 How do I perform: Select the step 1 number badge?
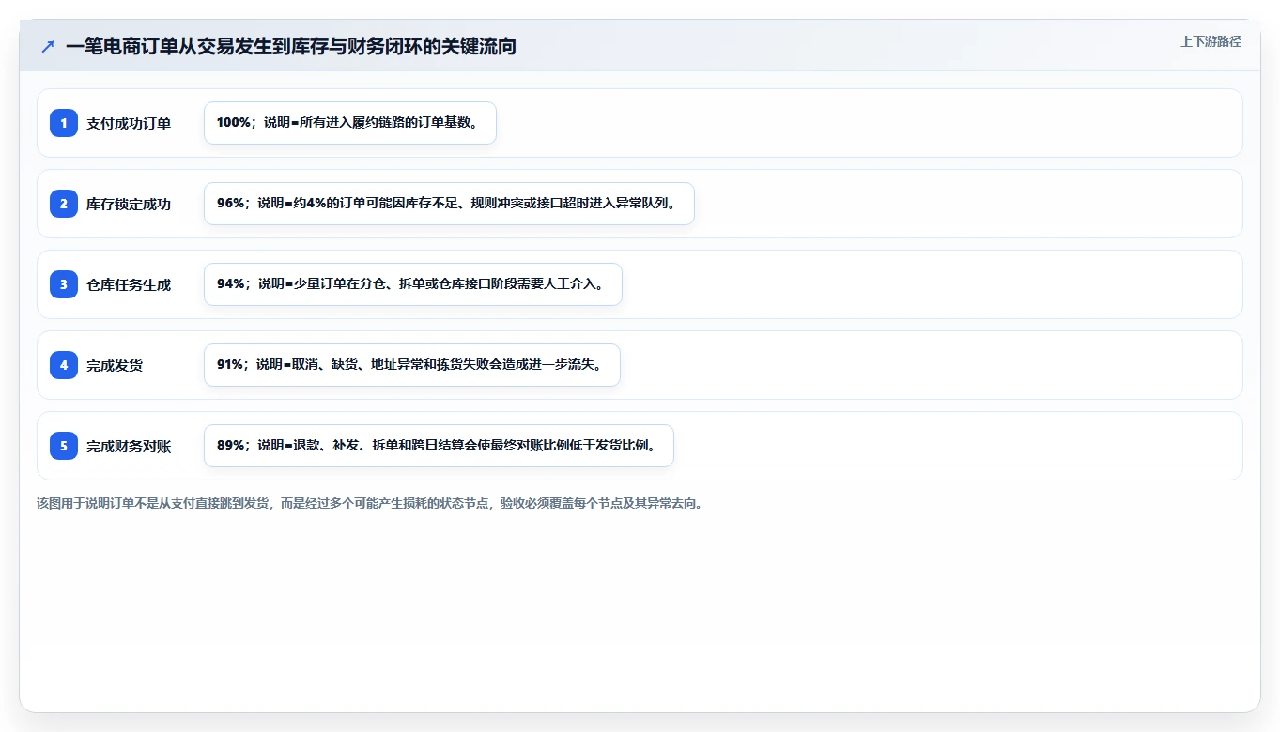coord(64,123)
